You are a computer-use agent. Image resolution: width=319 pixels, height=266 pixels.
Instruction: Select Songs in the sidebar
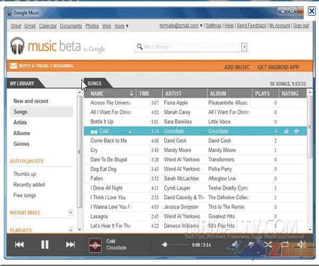coord(41,112)
